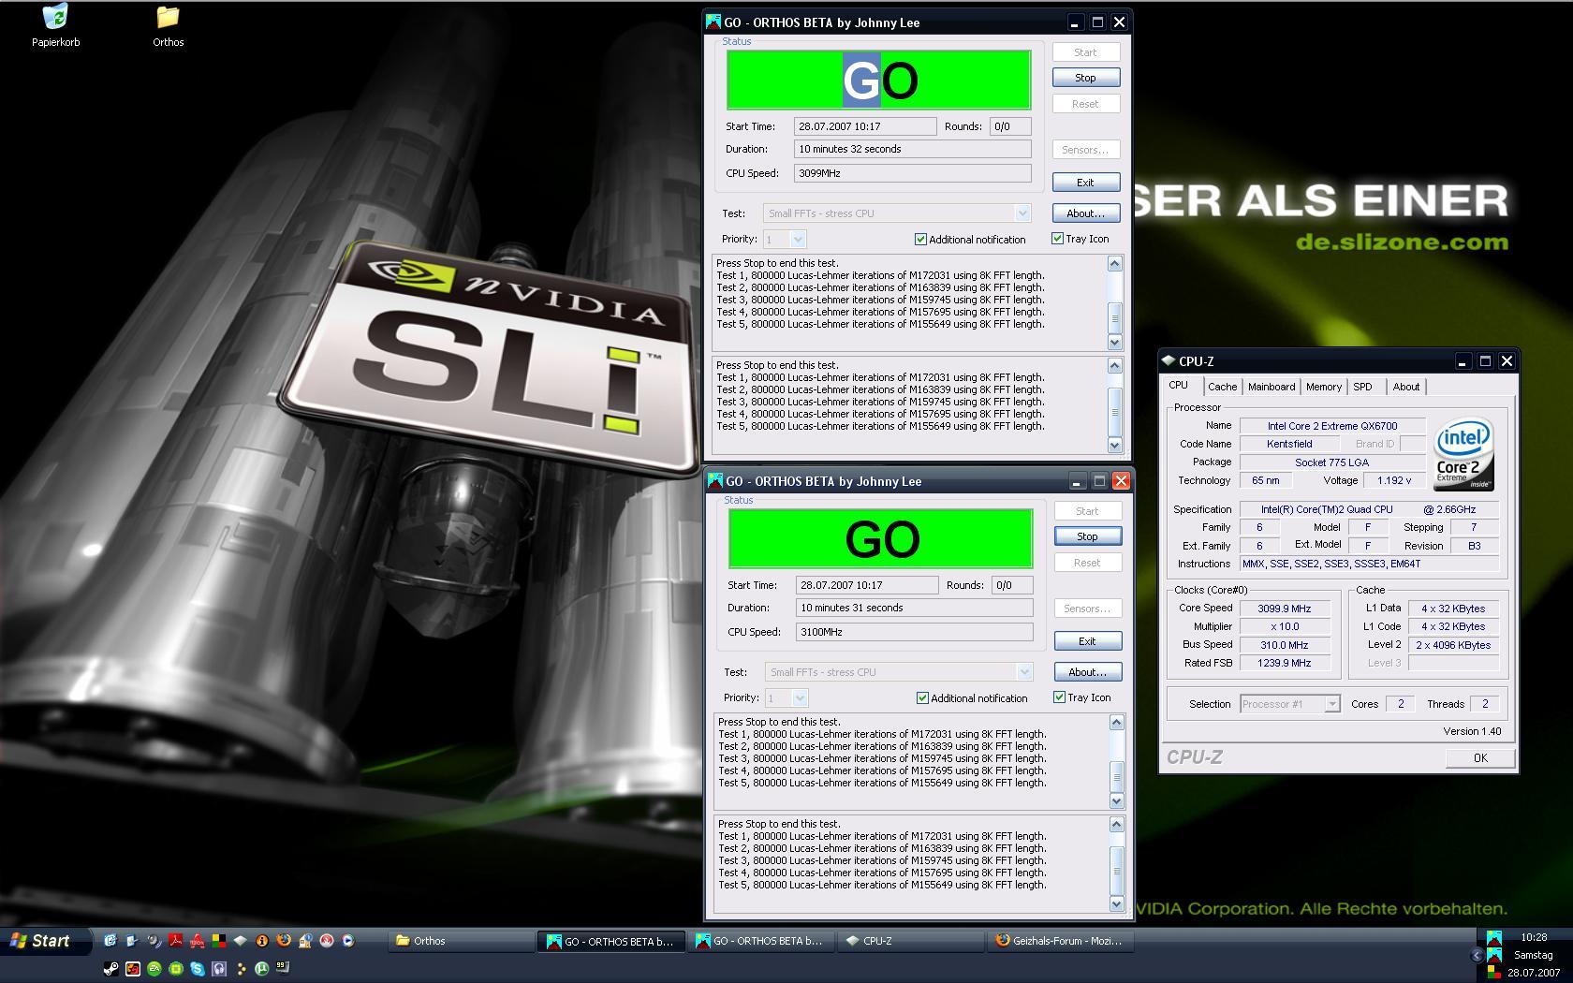The image size is (1573, 983).
Task: Launch the Fraps 99 monitor icon
Action: pos(283,968)
